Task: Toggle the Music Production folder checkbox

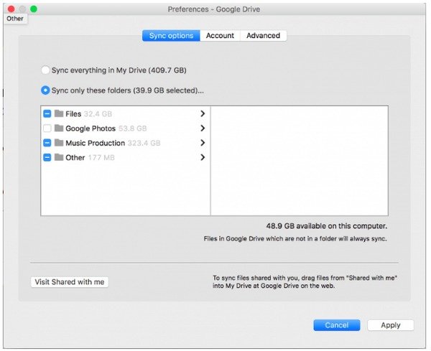Action: (47, 143)
